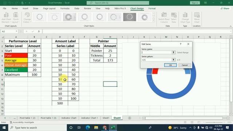Collapse range selector for Series values
This screenshot has width=233, height=131.
173,60
